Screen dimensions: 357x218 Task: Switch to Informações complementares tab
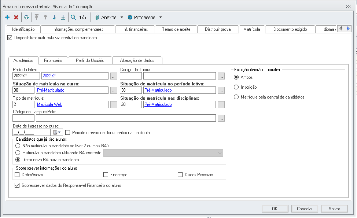coord(78,29)
